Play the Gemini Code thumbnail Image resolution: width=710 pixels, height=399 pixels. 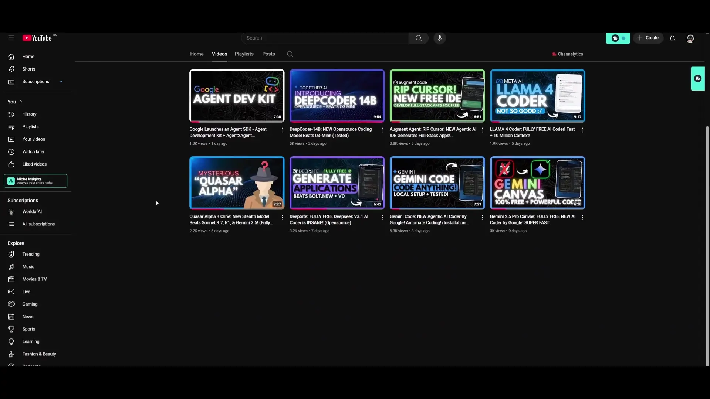pos(437,183)
